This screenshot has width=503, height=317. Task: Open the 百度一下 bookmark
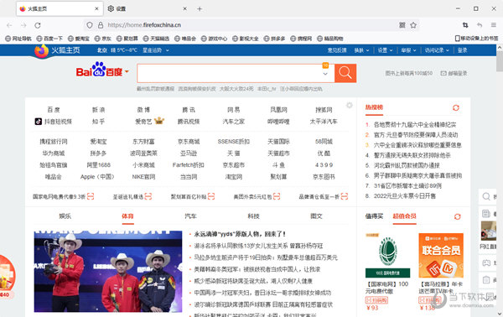(x=49, y=39)
